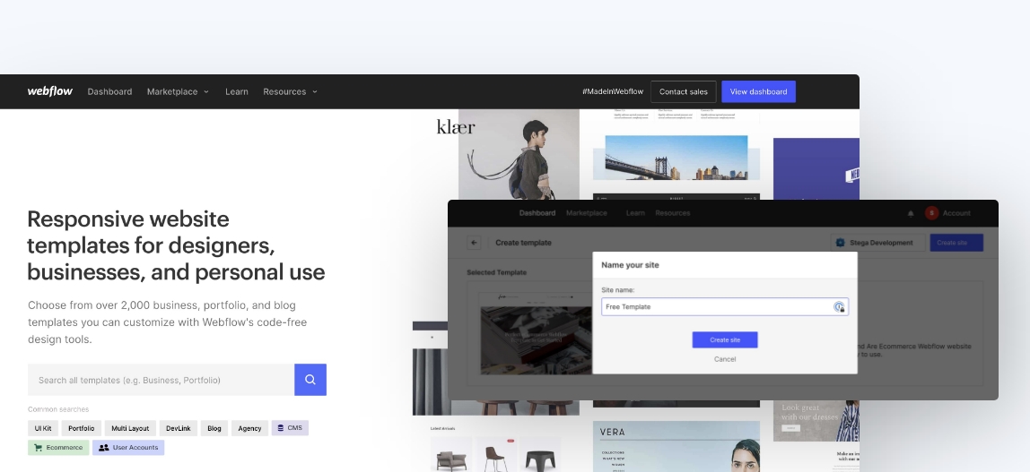1030x472 pixels.
Task: Open Resources in the top navbar
Action: click(284, 91)
